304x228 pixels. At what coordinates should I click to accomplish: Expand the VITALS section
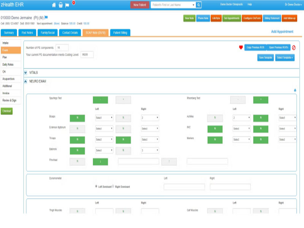(26, 72)
